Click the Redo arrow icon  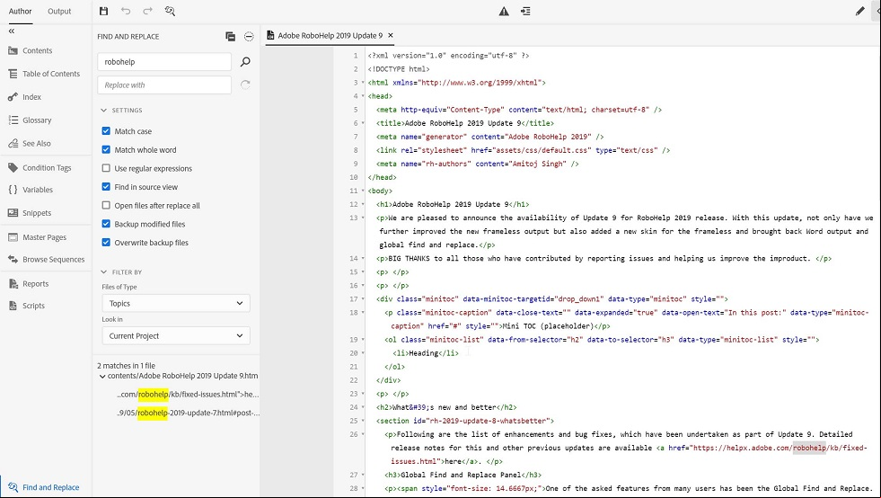[148, 11]
